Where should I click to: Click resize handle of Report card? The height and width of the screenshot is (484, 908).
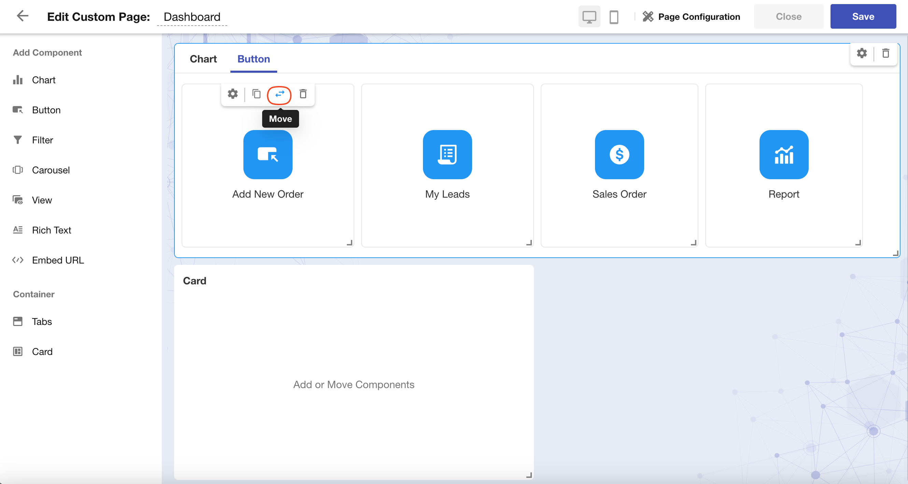coord(858,243)
